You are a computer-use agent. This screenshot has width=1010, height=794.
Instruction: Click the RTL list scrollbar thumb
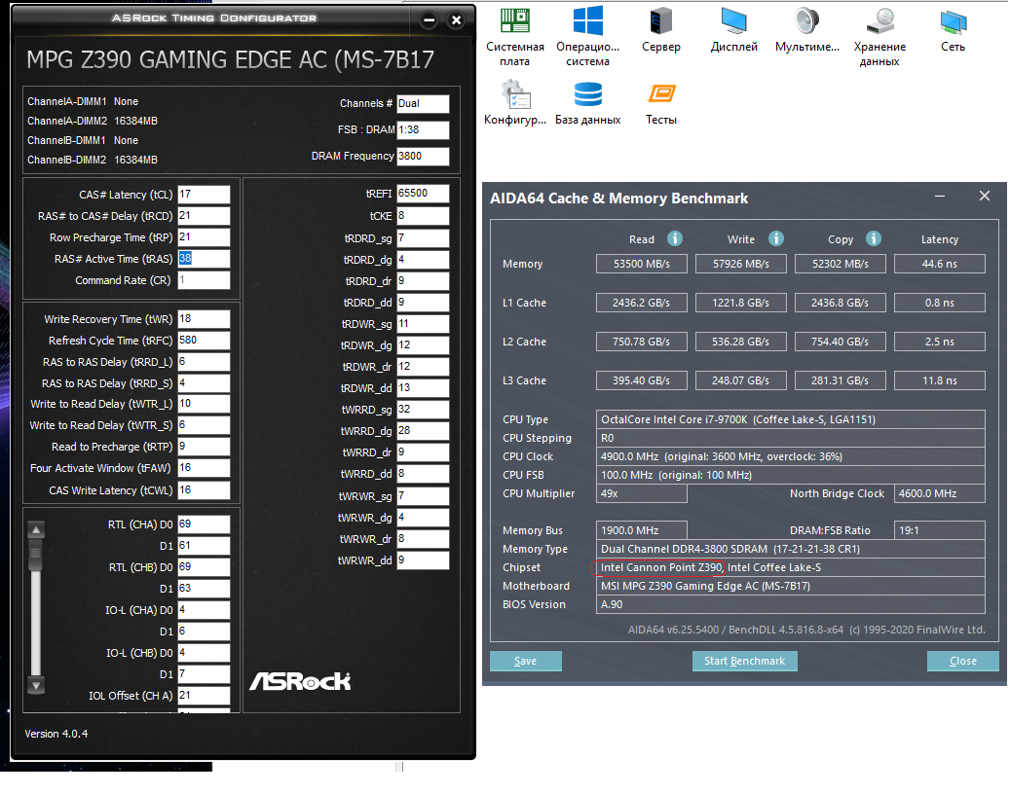point(36,555)
